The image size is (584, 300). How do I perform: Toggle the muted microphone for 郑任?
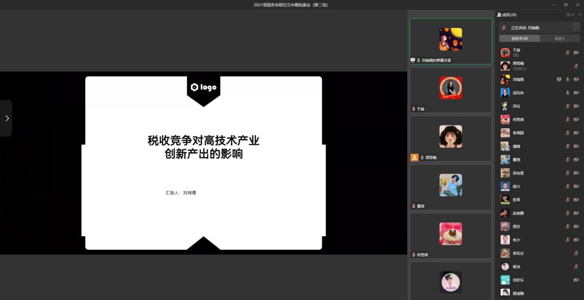point(567,106)
